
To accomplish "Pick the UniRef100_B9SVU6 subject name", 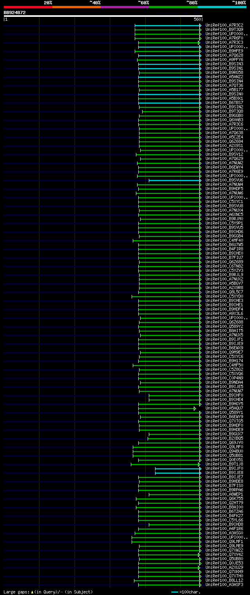I will pos(224,180).
